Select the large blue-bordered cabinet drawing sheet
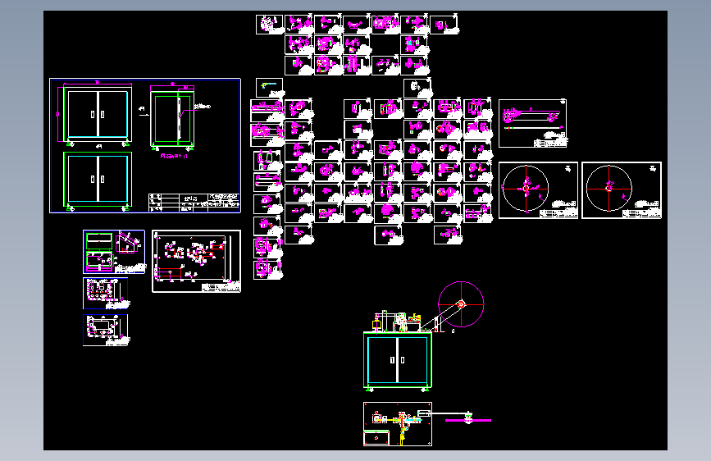The width and height of the screenshot is (711, 461). pos(145,146)
